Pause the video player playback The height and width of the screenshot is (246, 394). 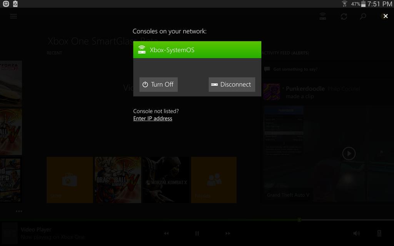197,233
